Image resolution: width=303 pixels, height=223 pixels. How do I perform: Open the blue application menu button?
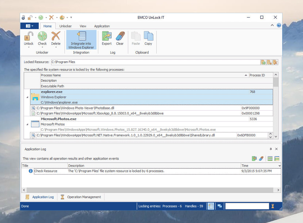(29, 26)
